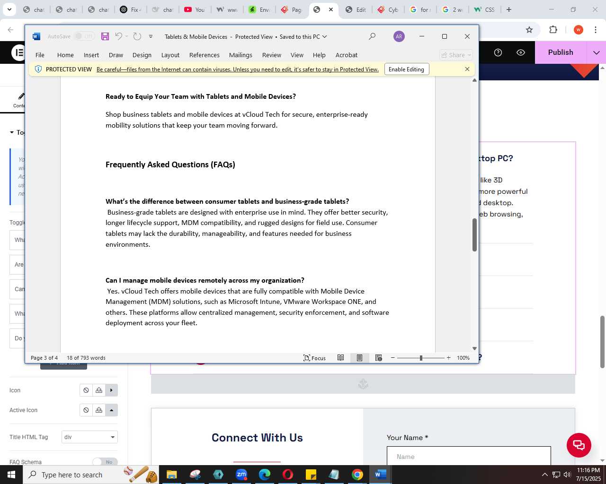The width and height of the screenshot is (606, 484).
Task: Show hidden system tray icons
Action: [x=544, y=475]
